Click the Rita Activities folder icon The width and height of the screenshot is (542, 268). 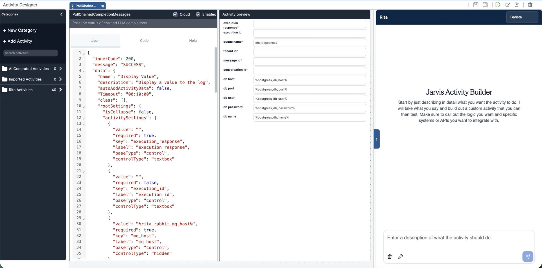(x=5, y=90)
